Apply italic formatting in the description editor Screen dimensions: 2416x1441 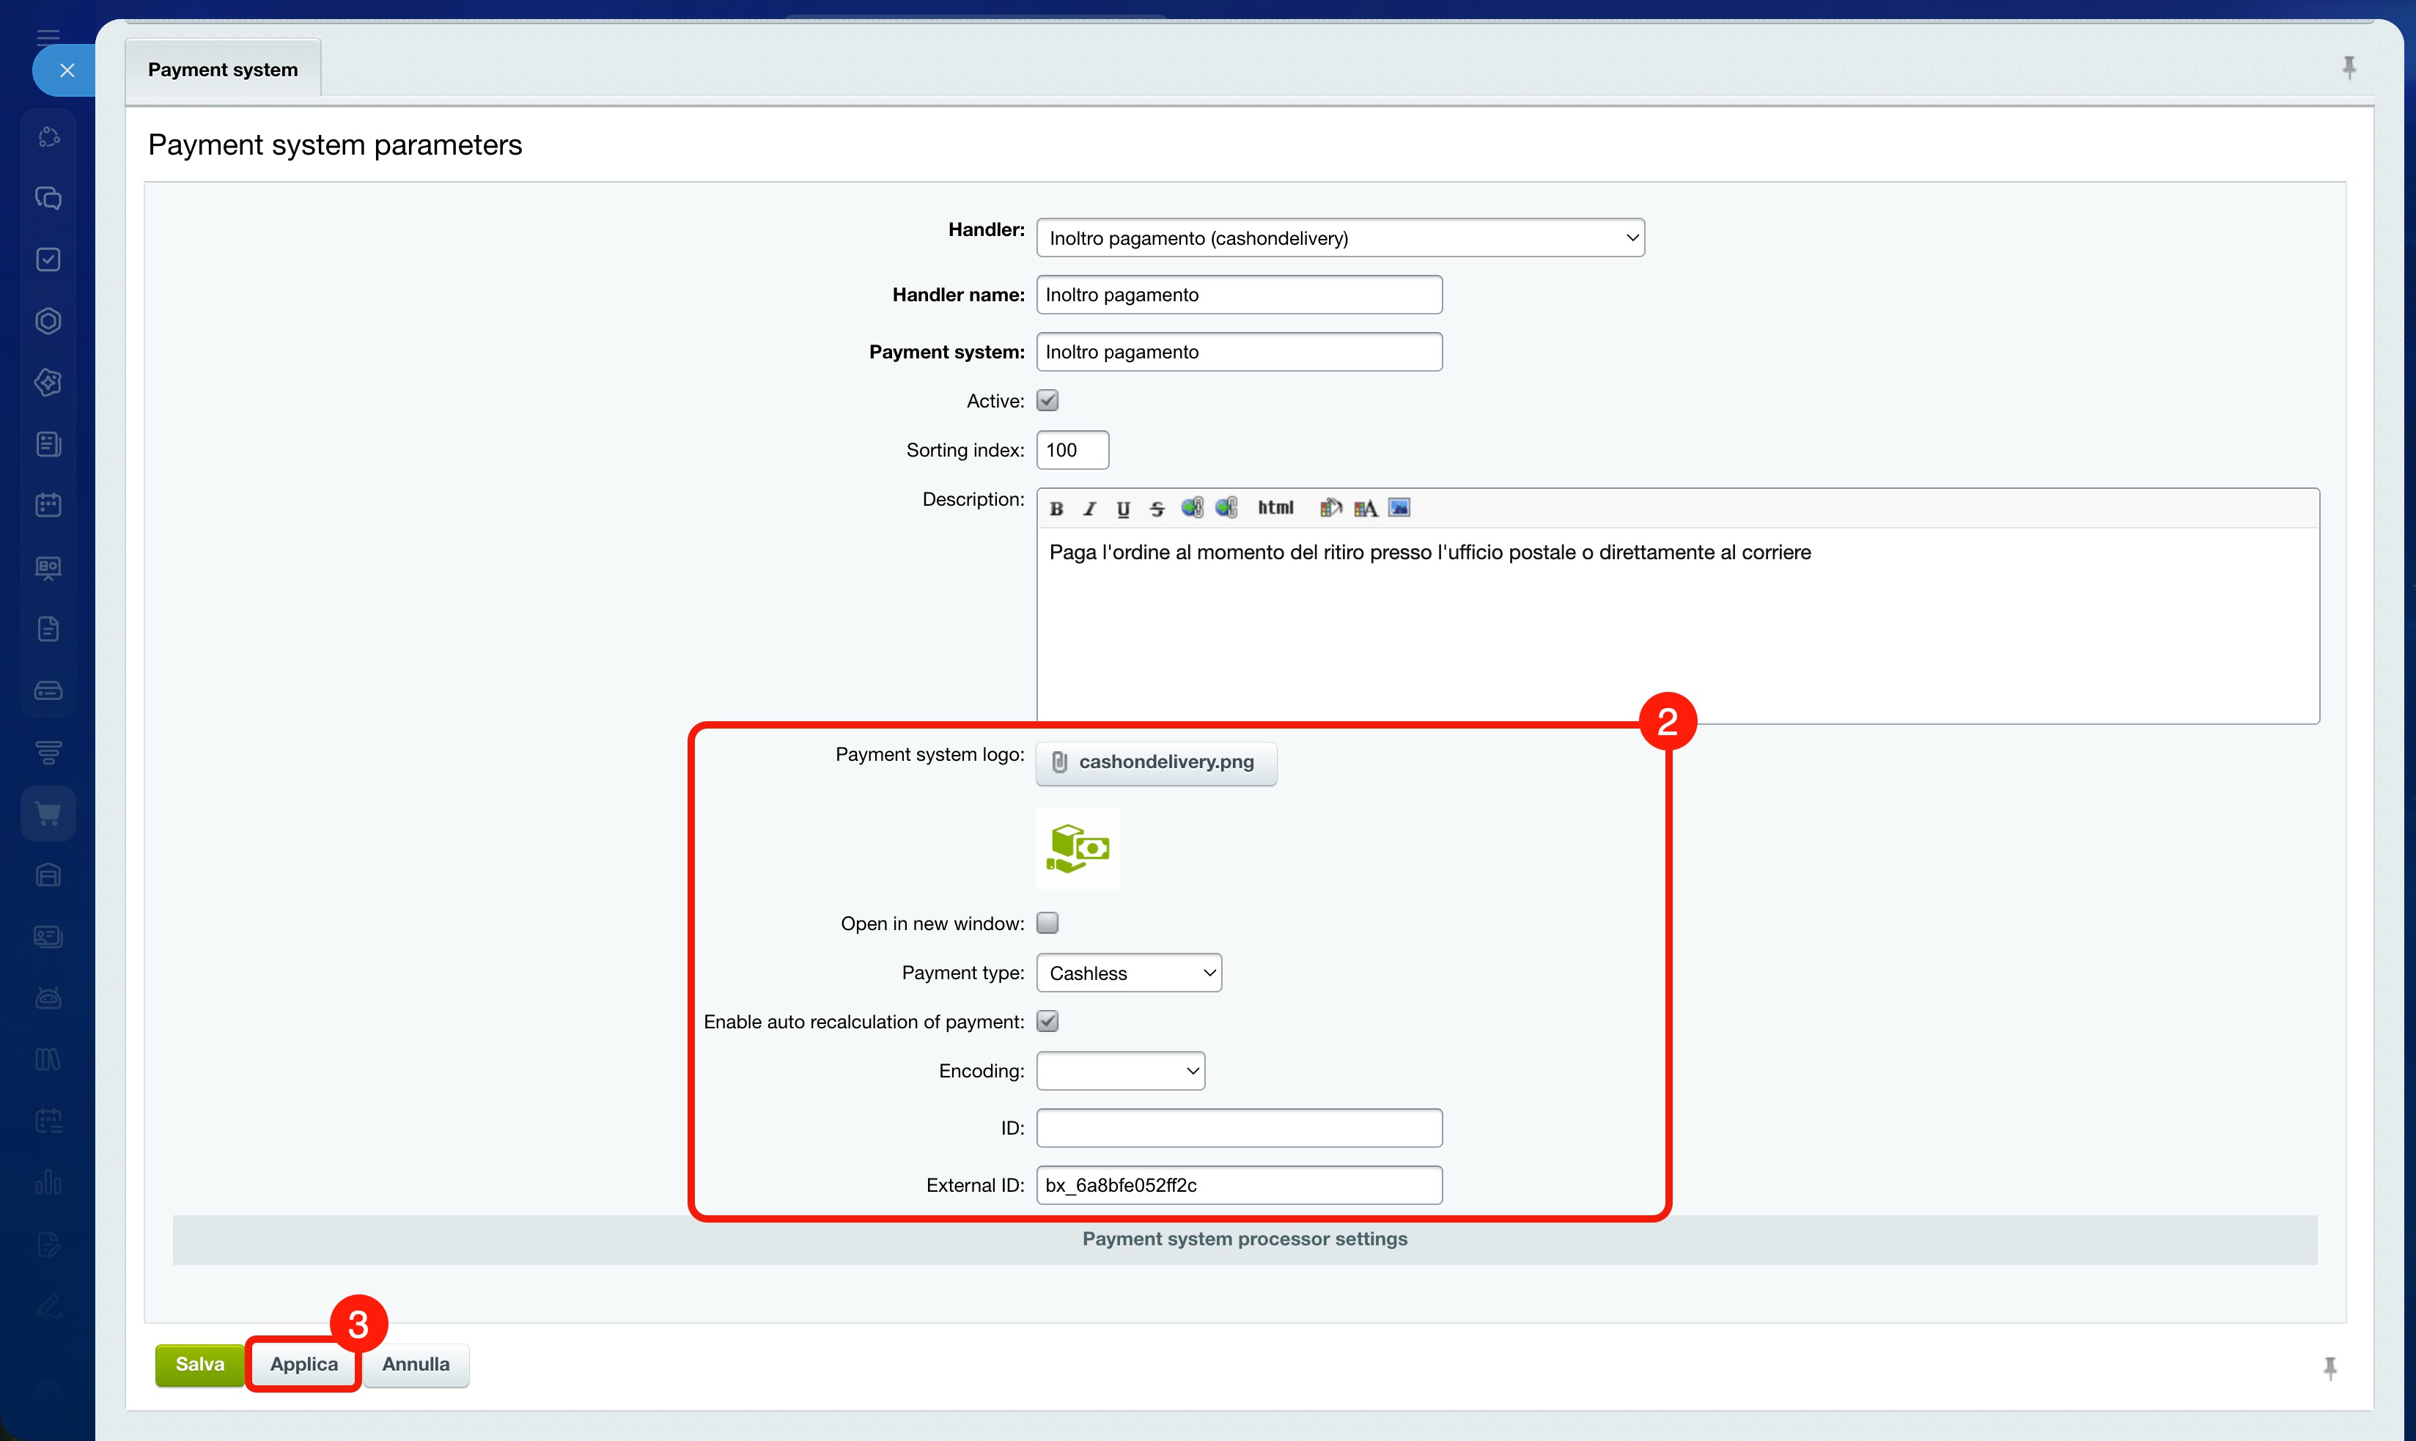1089,508
